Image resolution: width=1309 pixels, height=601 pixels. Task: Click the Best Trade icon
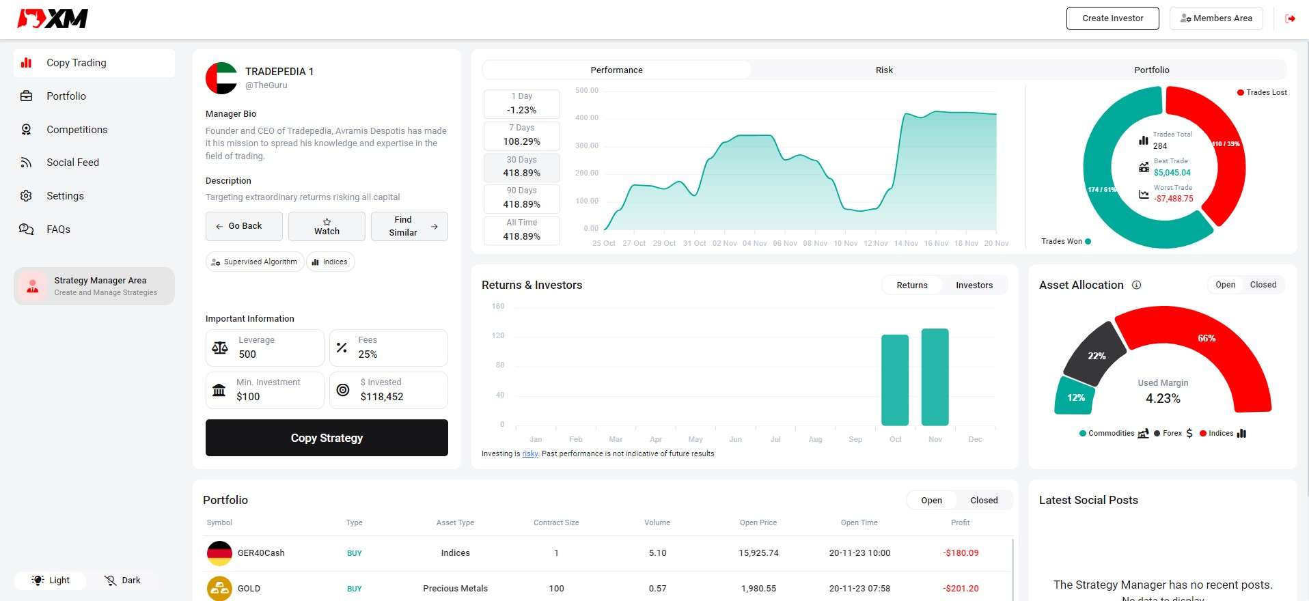[1144, 167]
